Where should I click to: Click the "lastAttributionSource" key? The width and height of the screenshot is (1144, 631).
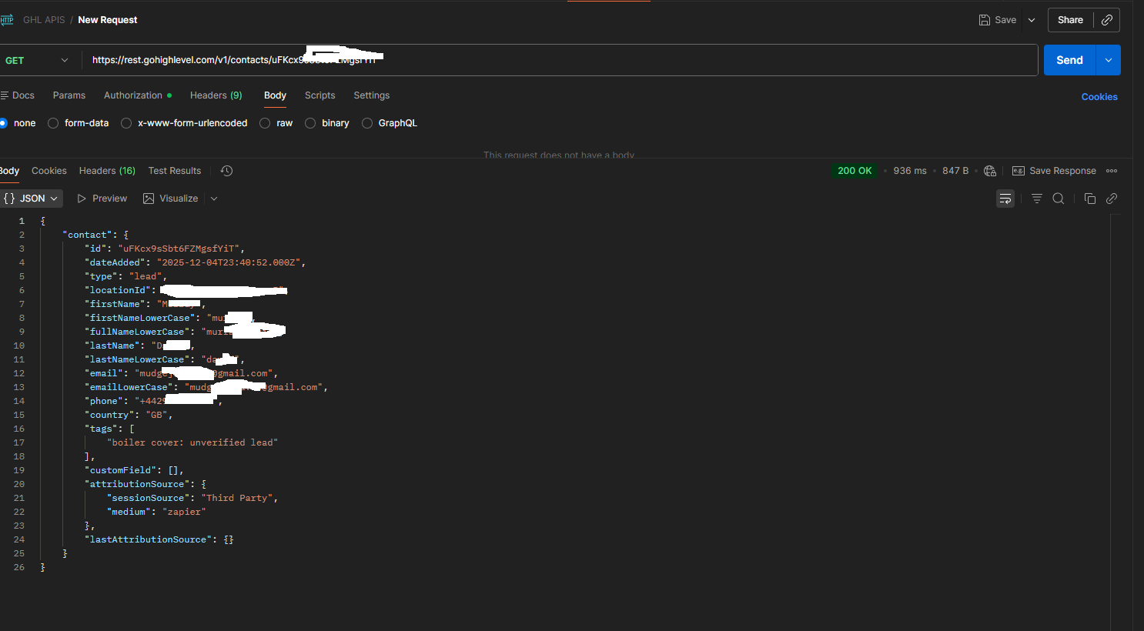149,539
